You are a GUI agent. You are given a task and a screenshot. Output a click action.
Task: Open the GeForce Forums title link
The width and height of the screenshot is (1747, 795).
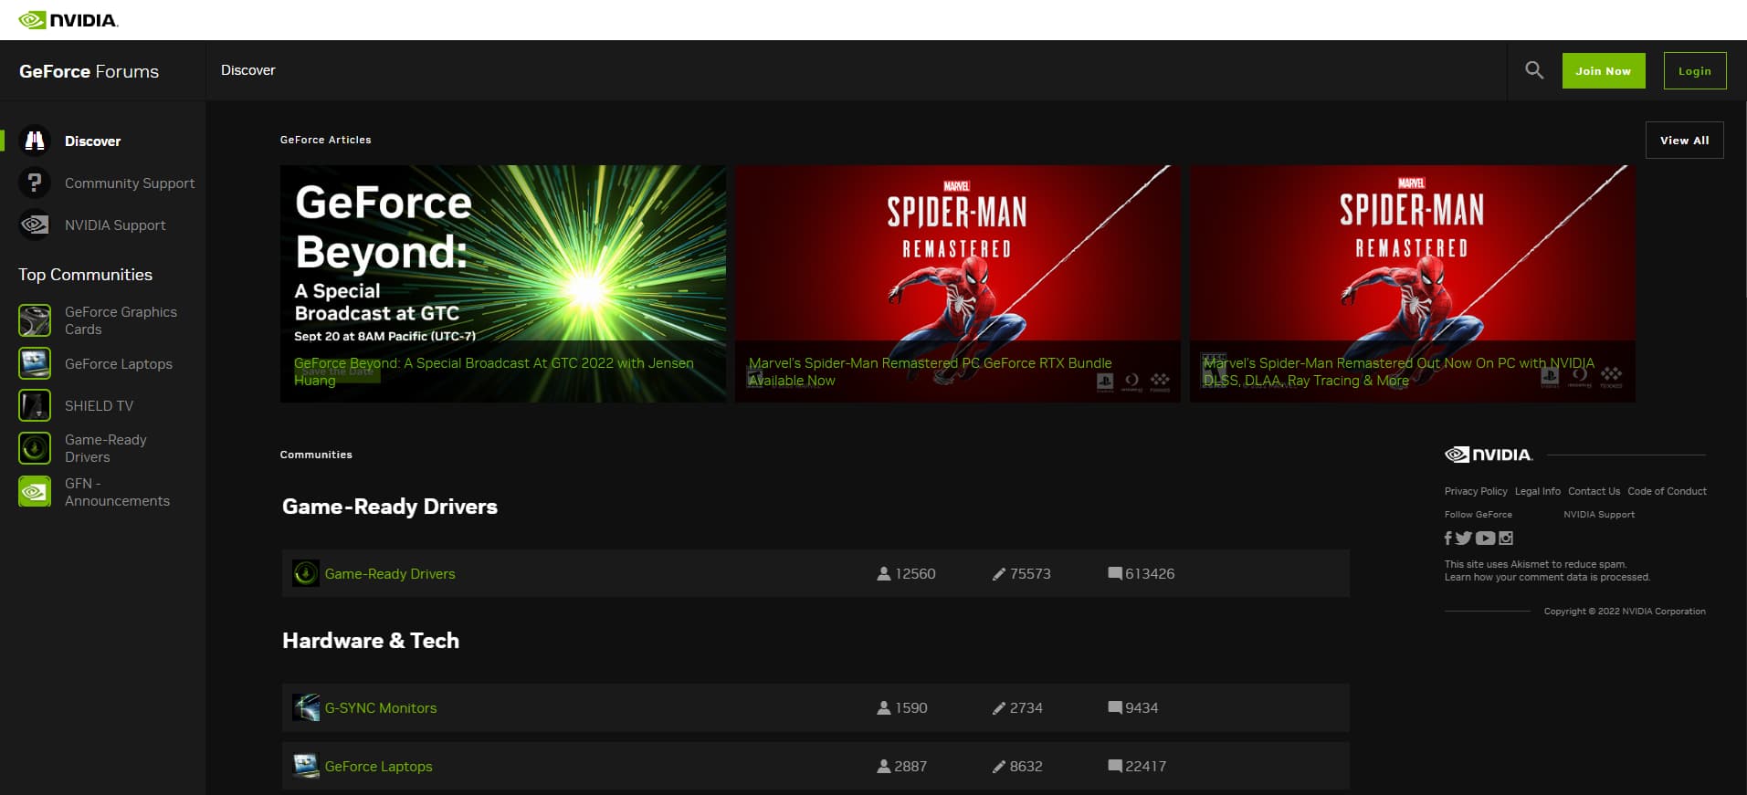pyautogui.click(x=89, y=71)
